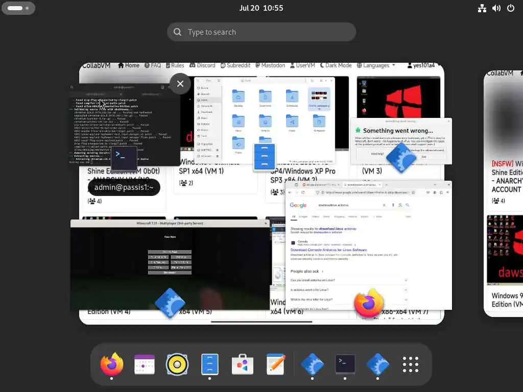Screen dimensions: 523x392
Task: Click the gear-diamond icon on the Minecraft window
Action: 170,303
